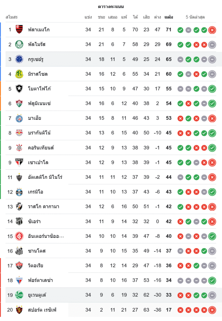
Task: Click the Palmeiras team logo
Action: click(19, 44)
